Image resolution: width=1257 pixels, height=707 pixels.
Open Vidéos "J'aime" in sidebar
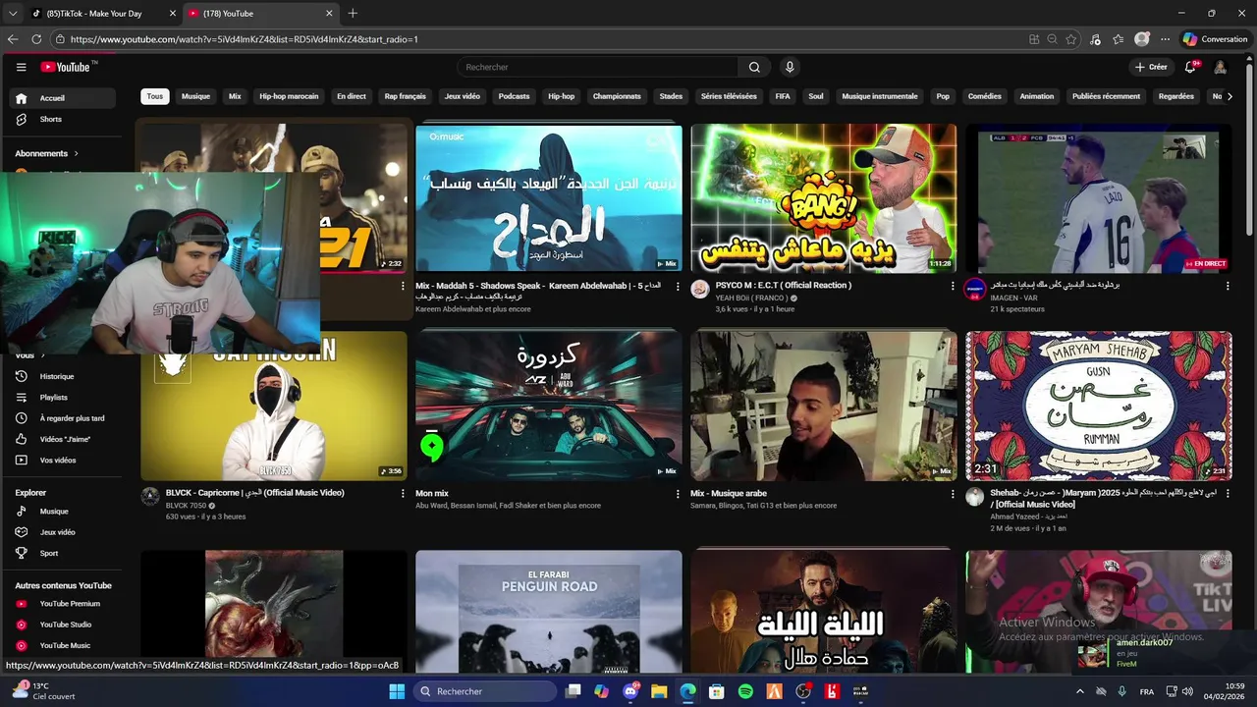tap(63, 439)
